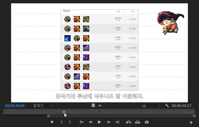Click the Extract button
Viewport: 199px width, 127px height.
(x=137, y=122)
